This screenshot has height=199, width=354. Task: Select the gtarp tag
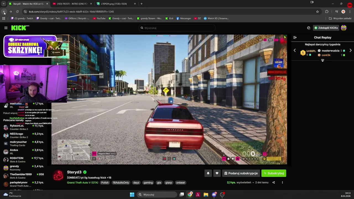pos(169,183)
